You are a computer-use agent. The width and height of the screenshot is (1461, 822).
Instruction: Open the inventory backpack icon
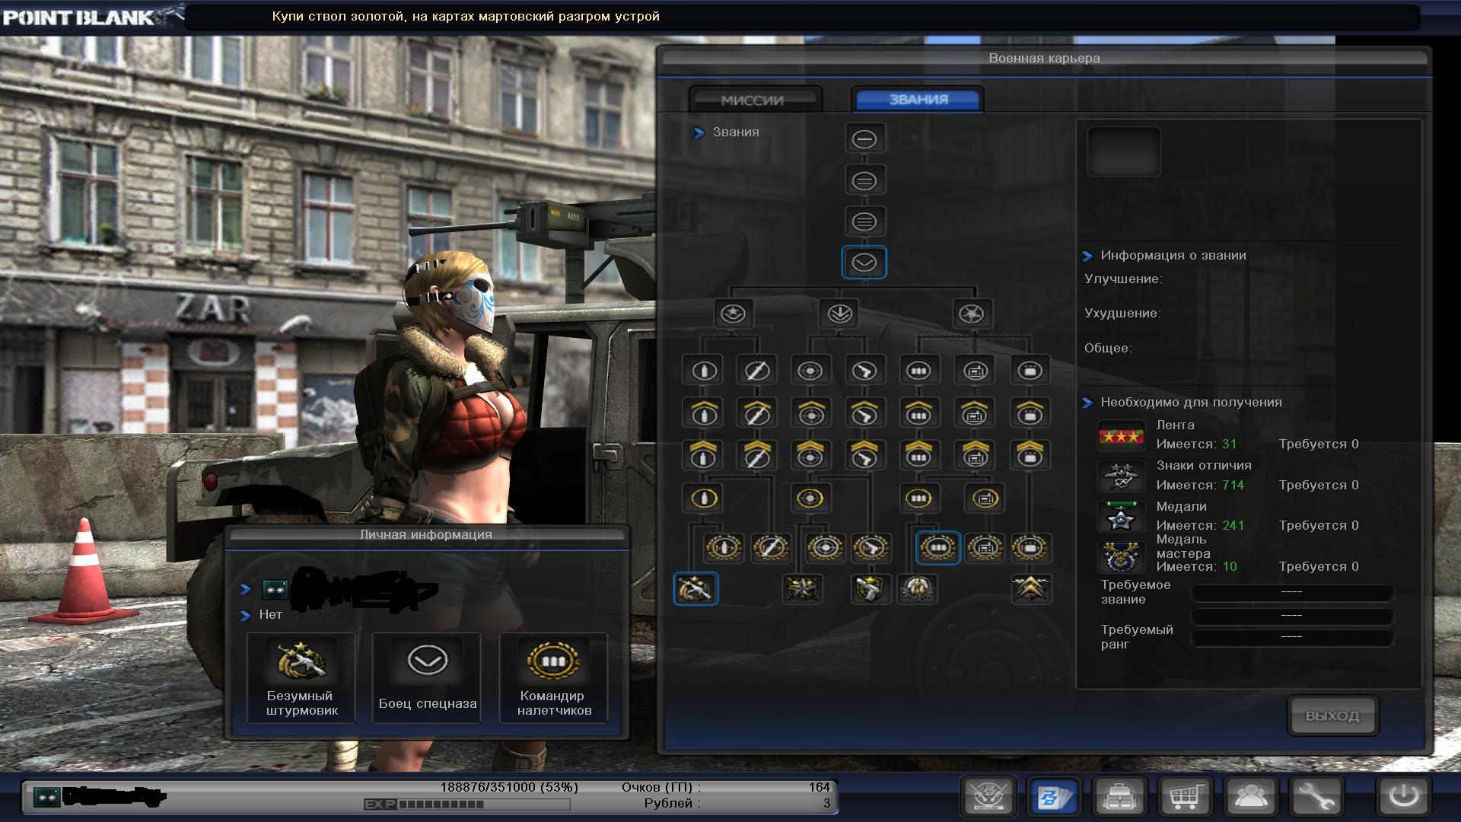click(1119, 797)
